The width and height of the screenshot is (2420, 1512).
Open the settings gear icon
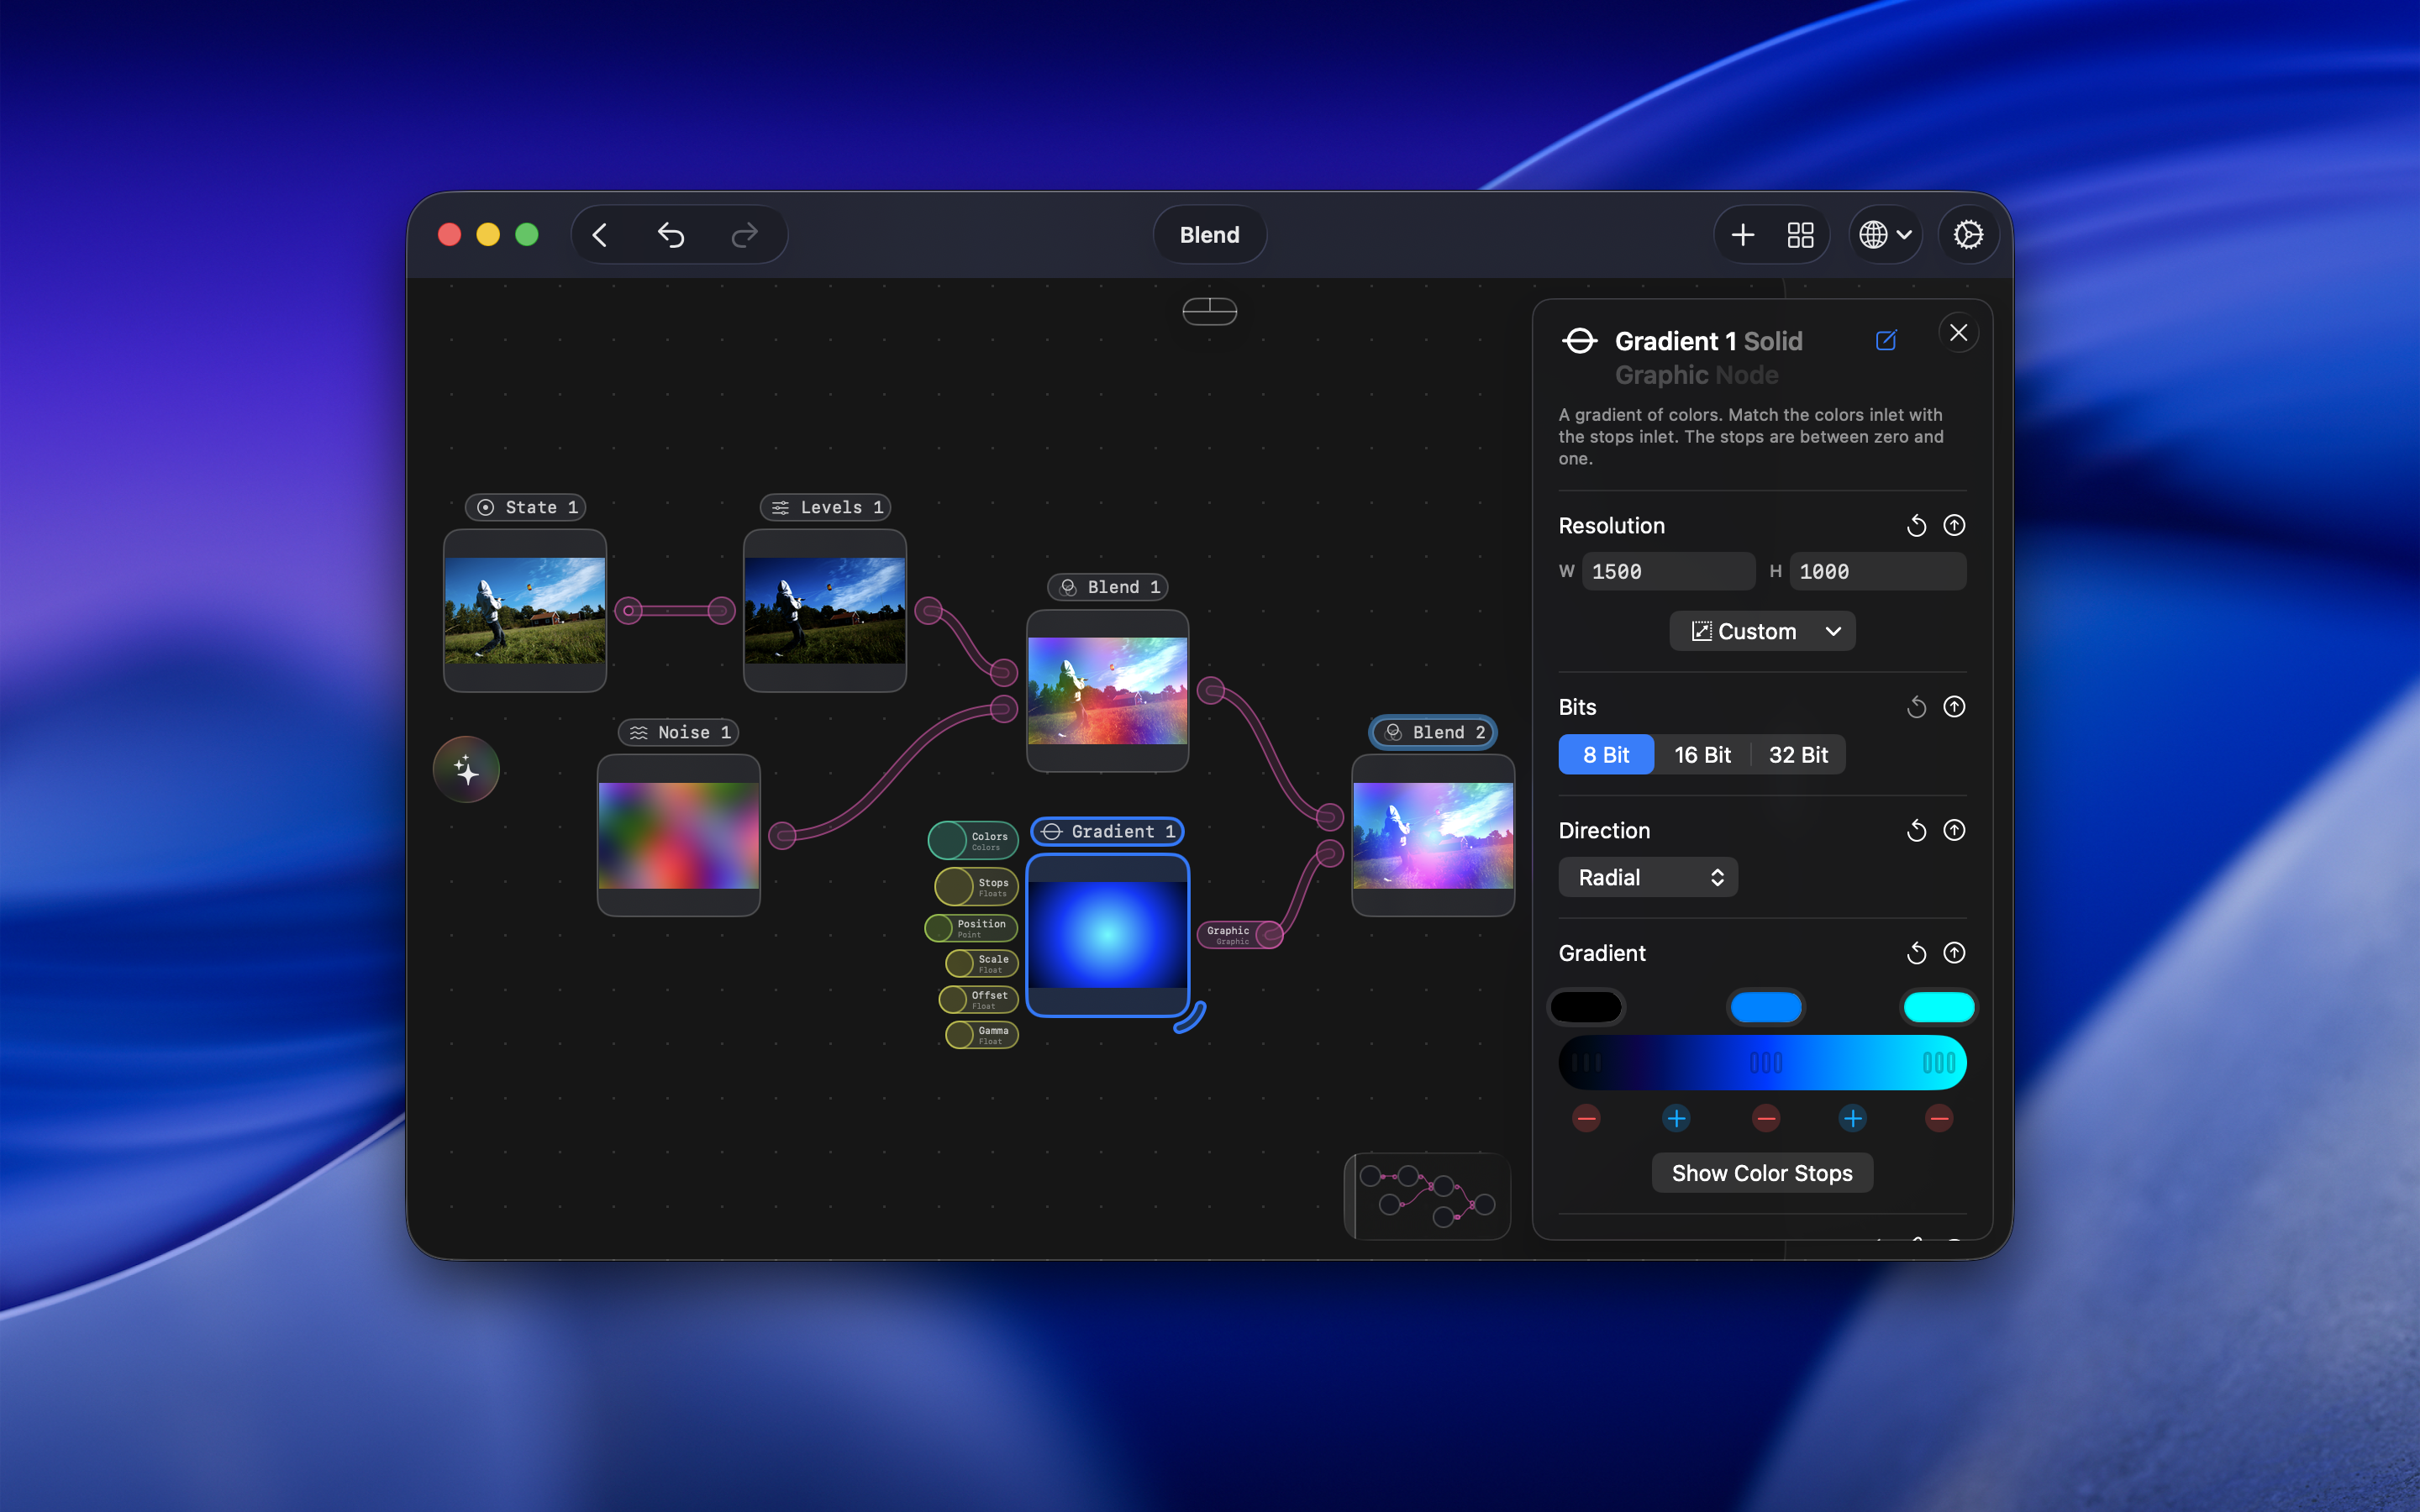pos(1968,235)
